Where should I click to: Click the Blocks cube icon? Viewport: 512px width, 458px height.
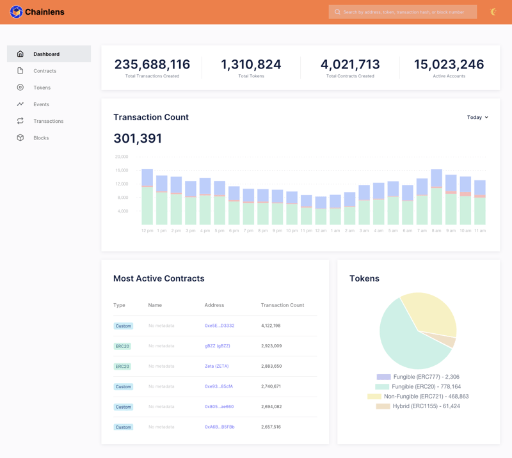point(20,138)
